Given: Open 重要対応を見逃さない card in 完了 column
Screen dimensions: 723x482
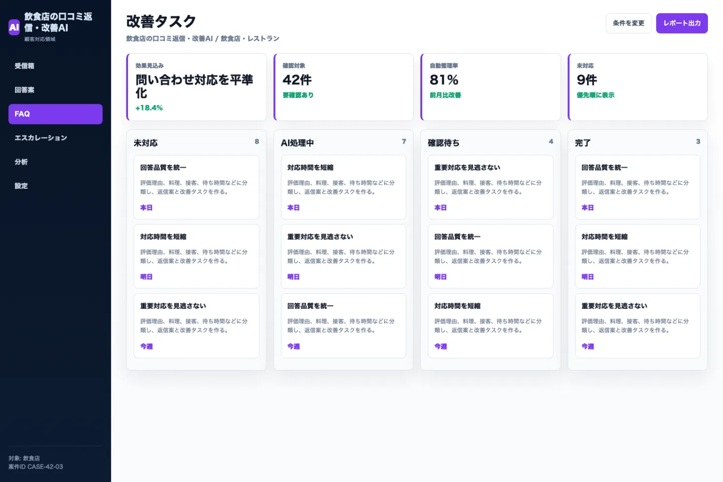Looking at the screenshot, I should pyautogui.click(x=638, y=325).
